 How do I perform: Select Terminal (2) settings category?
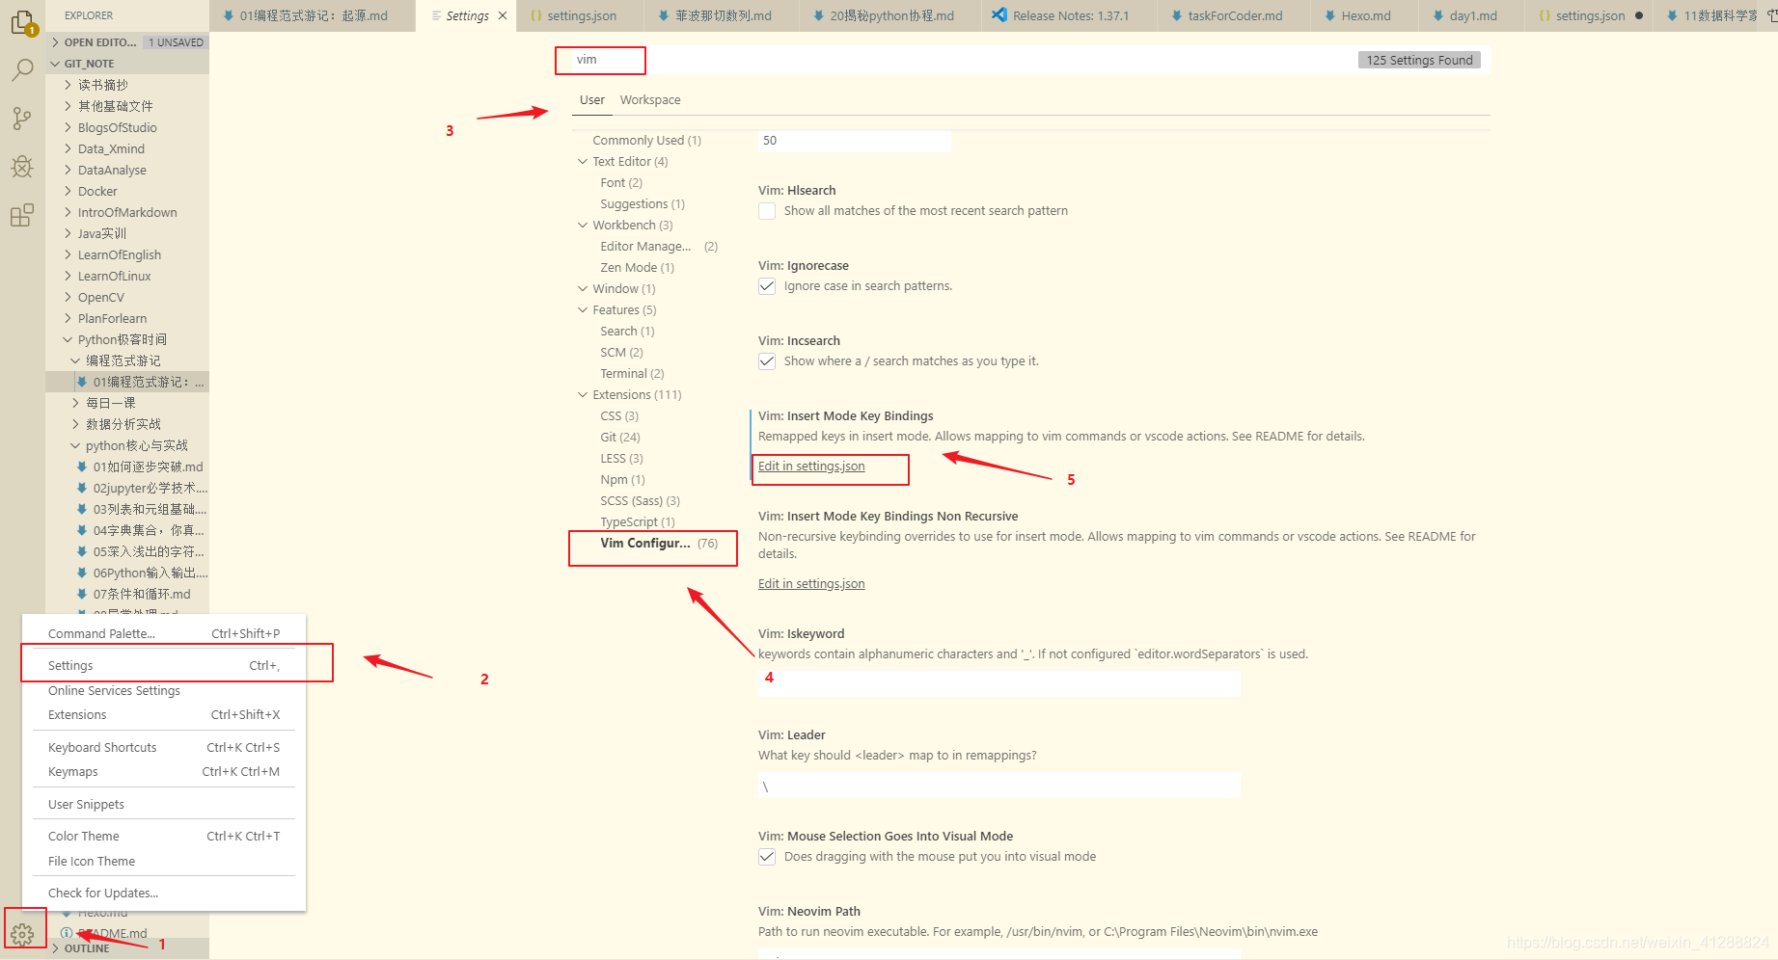[x=632, y=374]
